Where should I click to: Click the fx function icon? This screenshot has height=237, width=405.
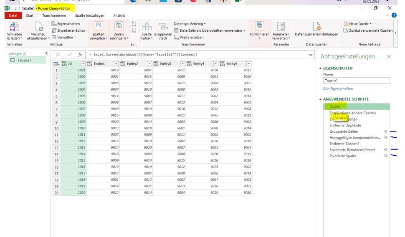pyautogui.click(x=80, y=55)
